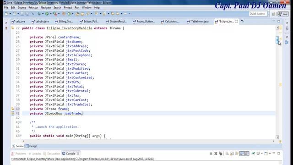Toggle Show Console When Standard Out Changes

242,154
